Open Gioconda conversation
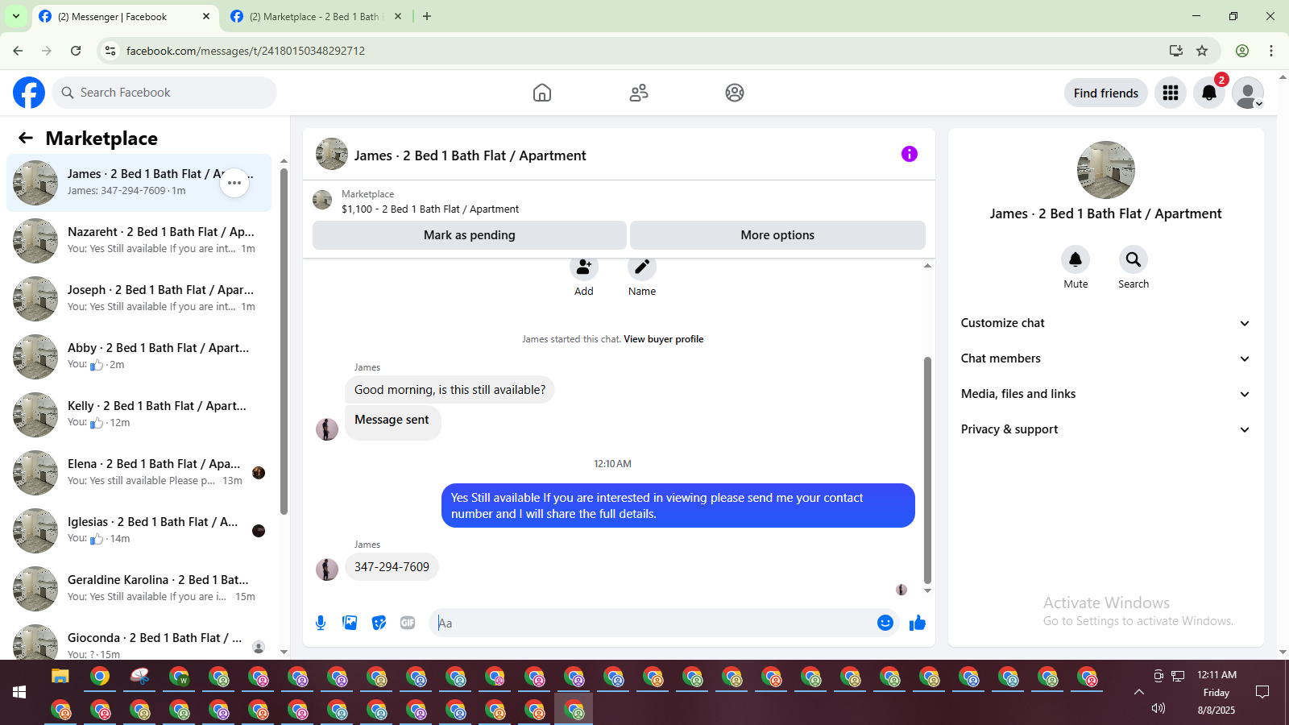Image resolution: width=1289 pixels, height=725 pixels. (x=139, y=641)
